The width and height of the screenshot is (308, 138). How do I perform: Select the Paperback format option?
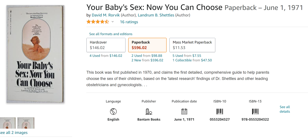coord(147,45)
